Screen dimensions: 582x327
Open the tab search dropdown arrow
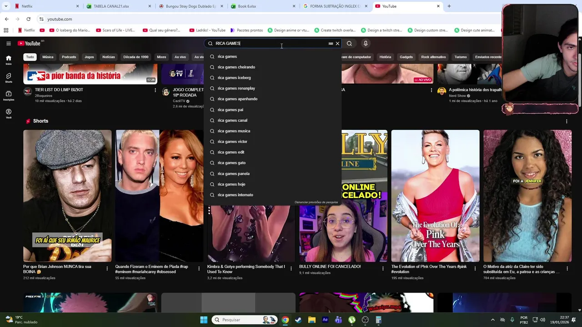(x=6, y=6)
